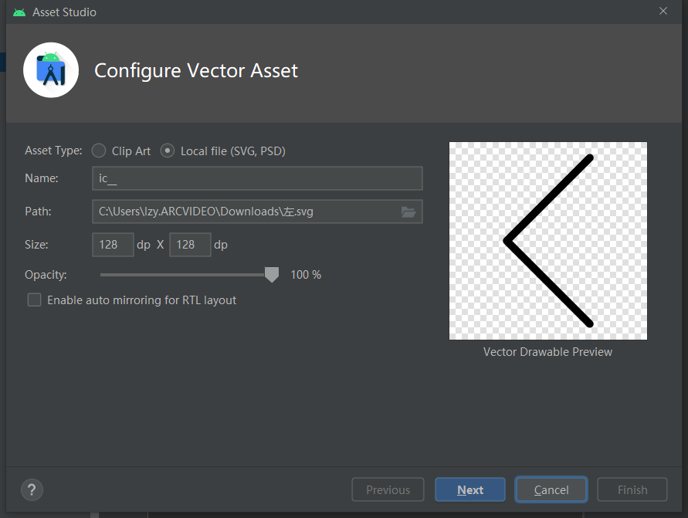Select the height dp field after the X
This screenshot has height=518, width=688.
[190, 244]
